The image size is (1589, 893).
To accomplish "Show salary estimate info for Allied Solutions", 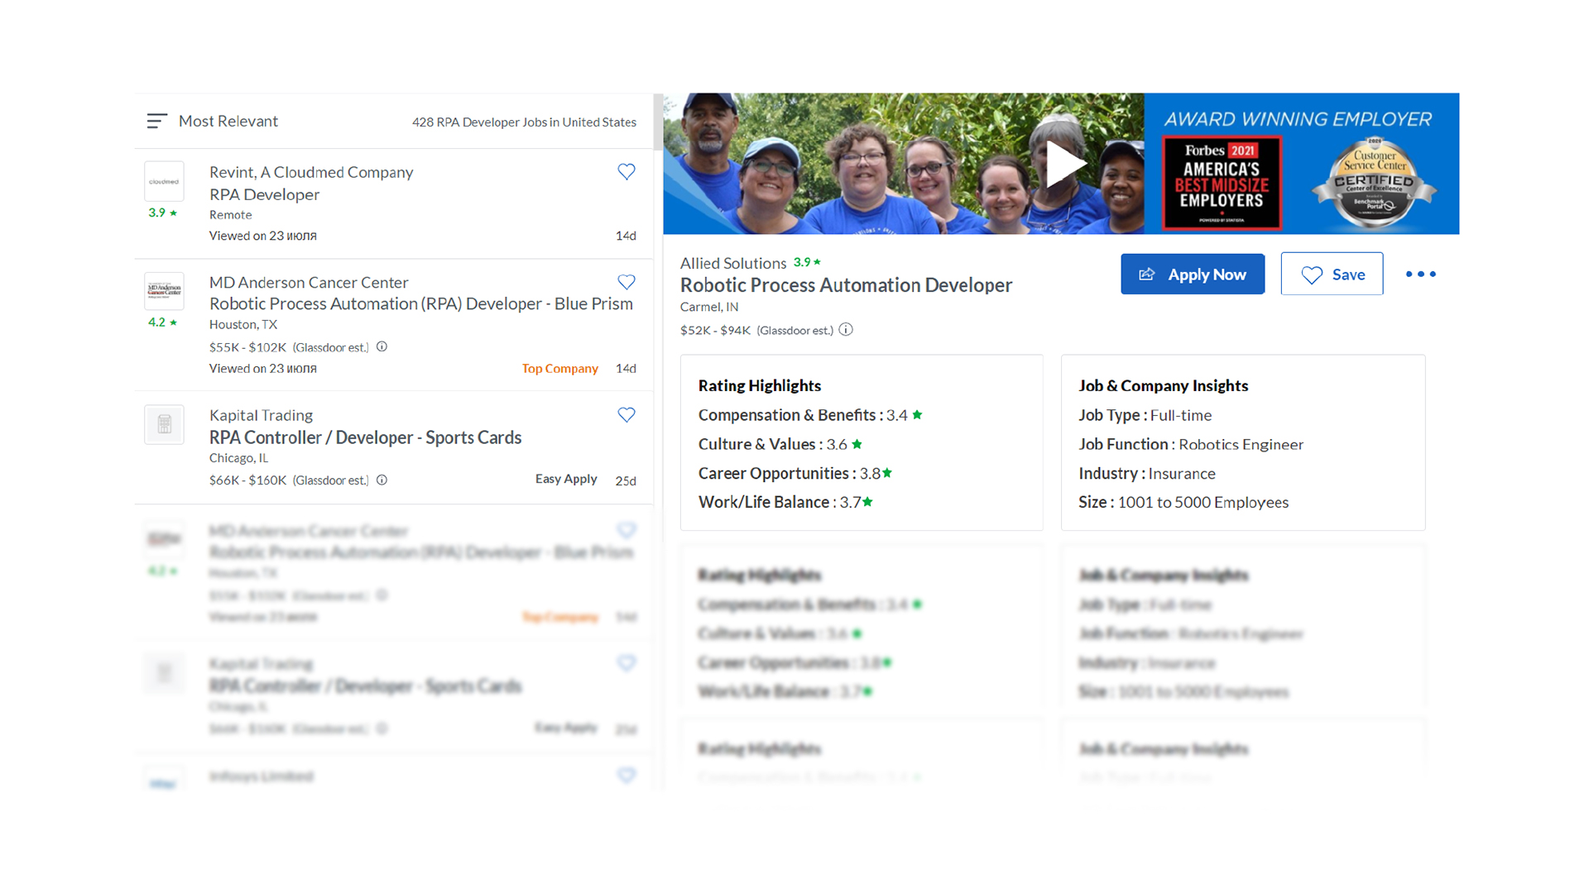I will pos(846,330).
